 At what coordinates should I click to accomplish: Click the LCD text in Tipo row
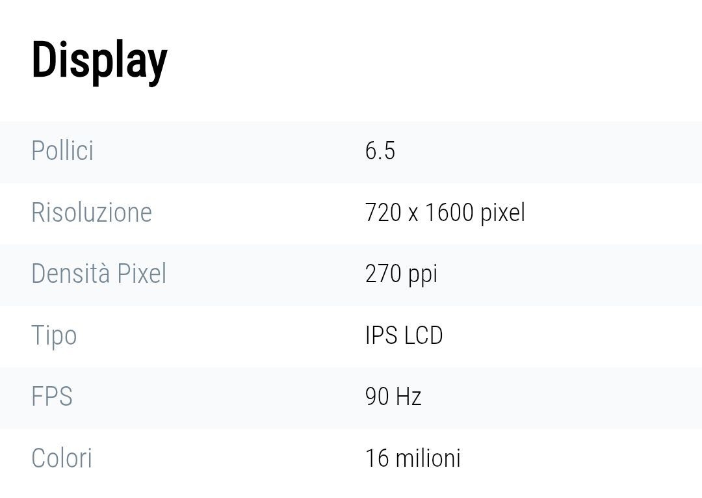pos(424,335)
